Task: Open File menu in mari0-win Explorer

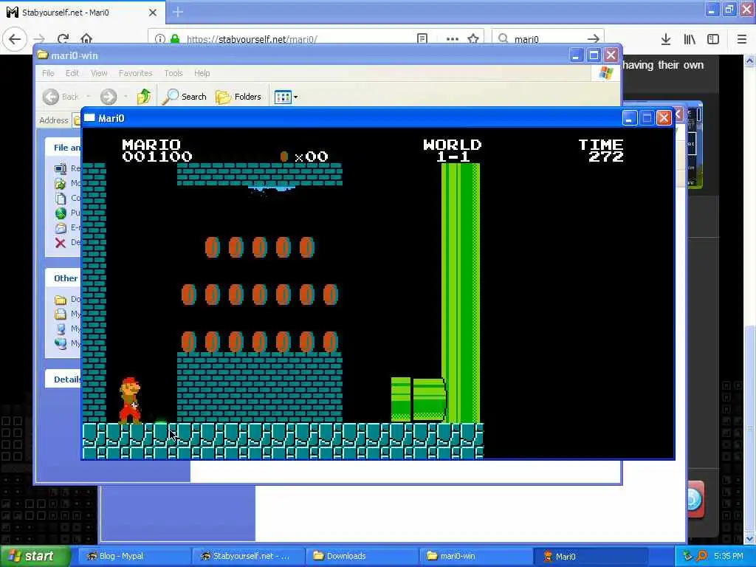Action: tap(48, 73)
